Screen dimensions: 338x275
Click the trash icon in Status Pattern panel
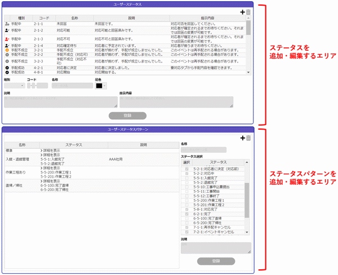[248, 138]
